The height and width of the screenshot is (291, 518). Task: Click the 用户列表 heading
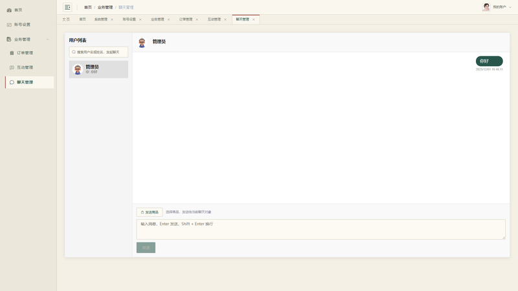coord(78,40)
